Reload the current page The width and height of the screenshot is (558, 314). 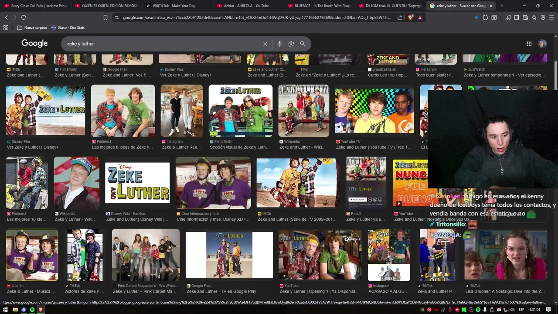(x=24, y=17)
